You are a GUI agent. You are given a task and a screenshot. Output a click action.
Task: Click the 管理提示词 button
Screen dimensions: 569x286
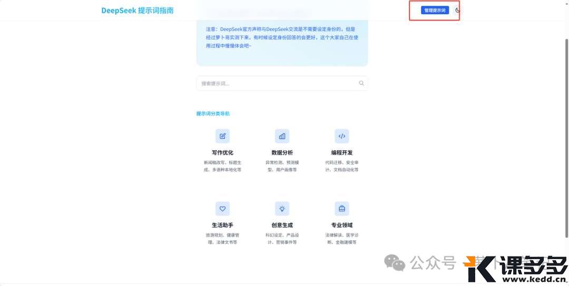pyautogui.click(x=435, y=10)
